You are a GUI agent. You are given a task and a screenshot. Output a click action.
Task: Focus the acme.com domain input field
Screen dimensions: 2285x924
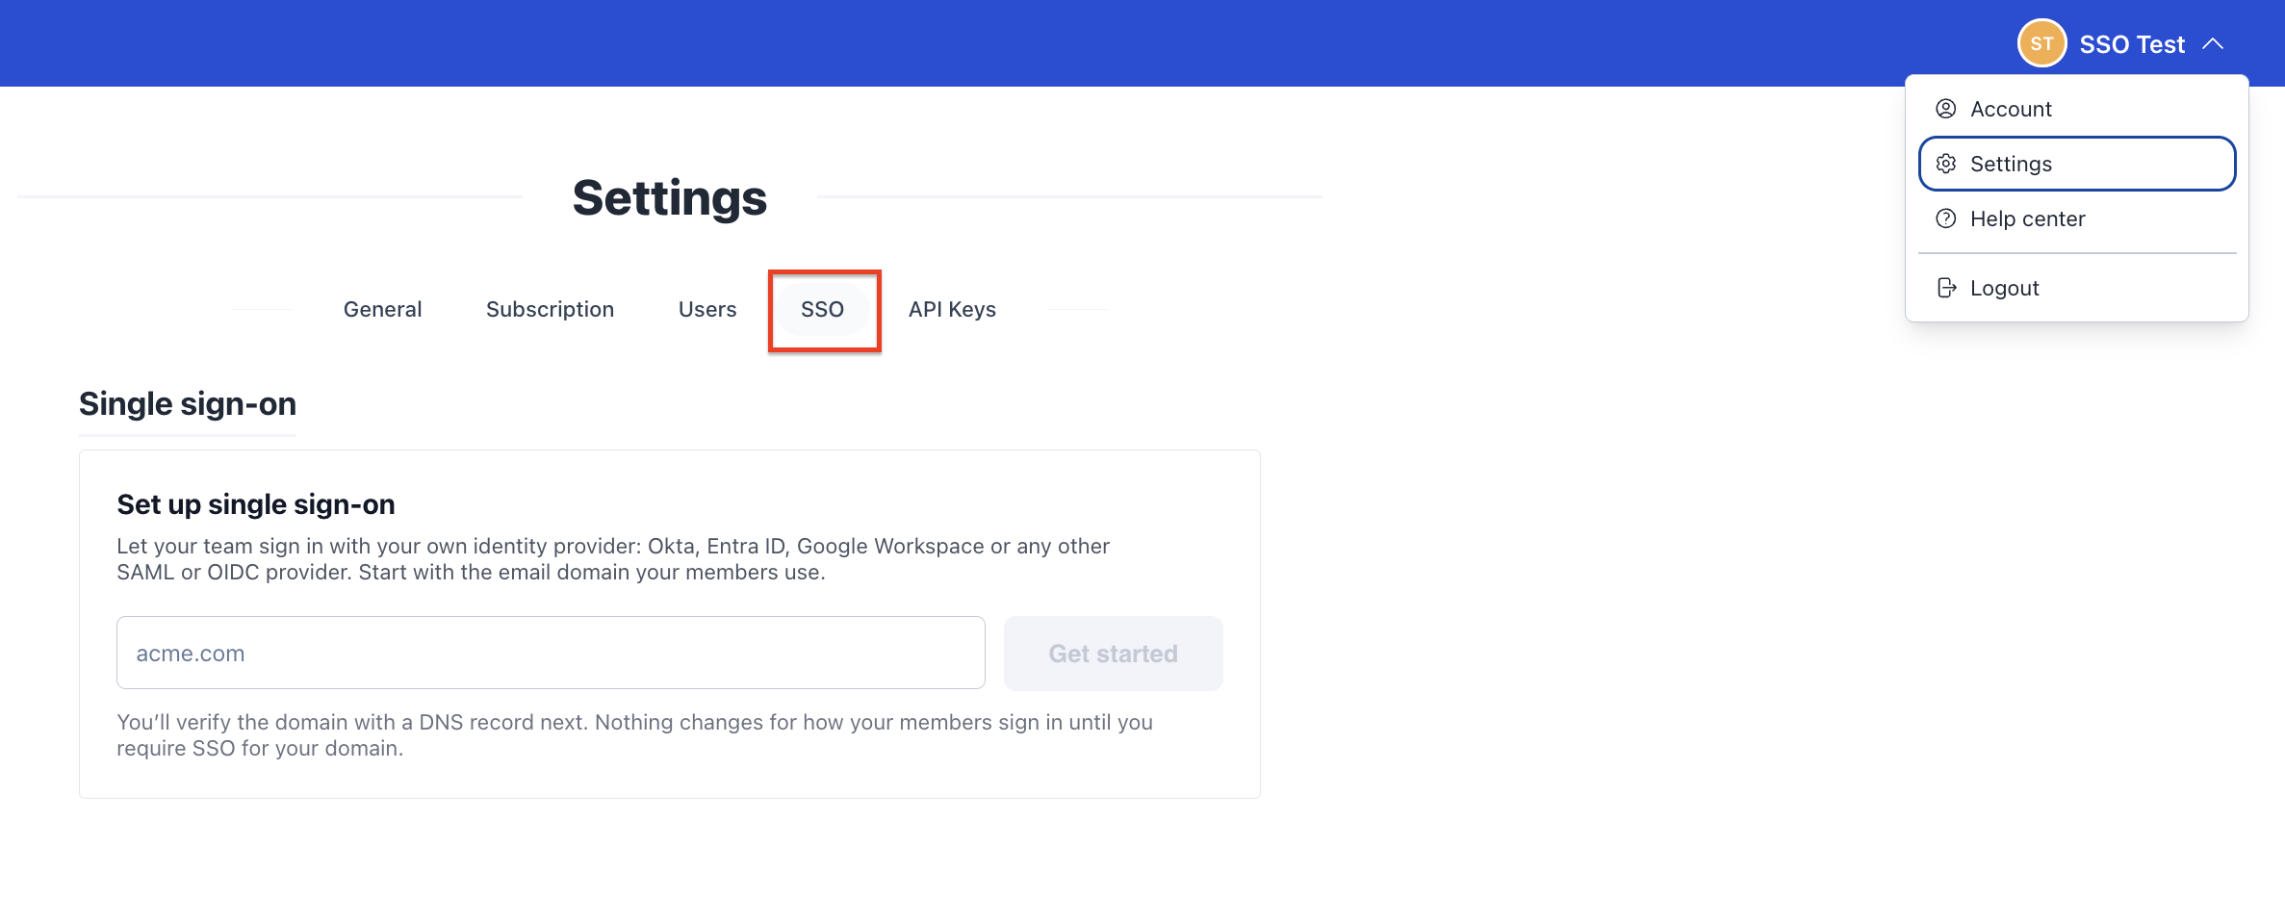click(x=551, y=653)
